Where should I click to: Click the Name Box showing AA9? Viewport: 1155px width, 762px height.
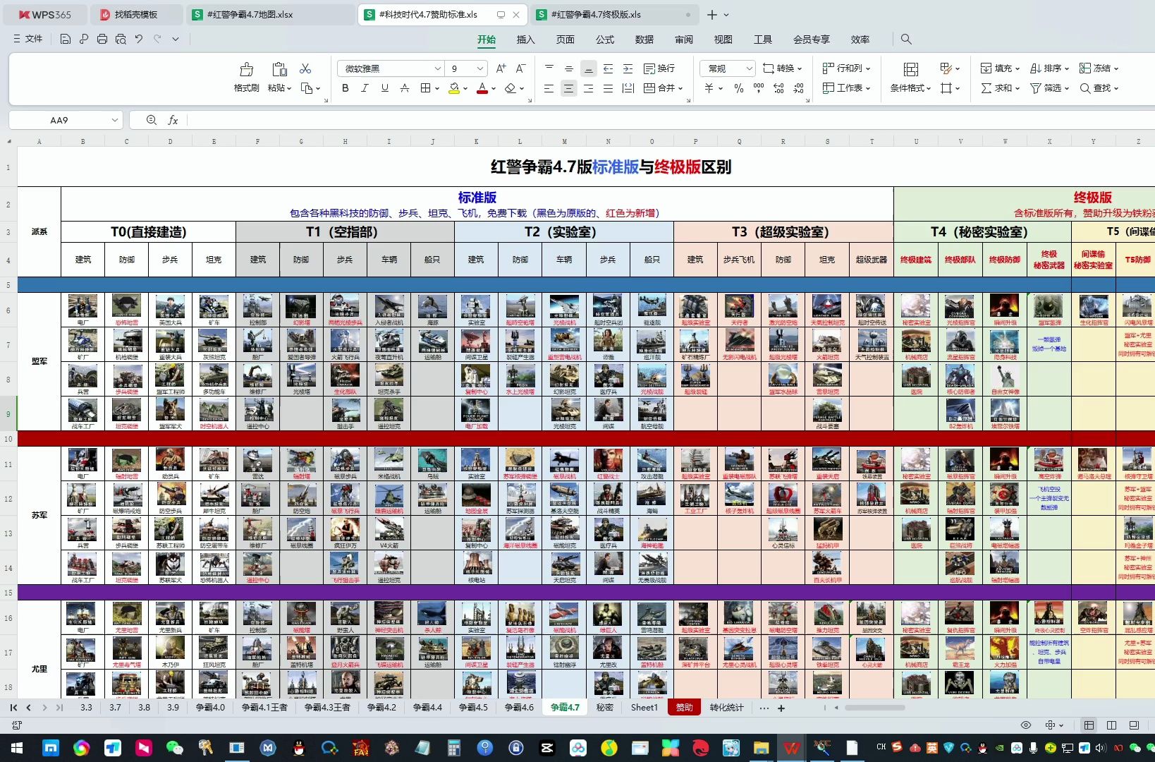point(66,120)
